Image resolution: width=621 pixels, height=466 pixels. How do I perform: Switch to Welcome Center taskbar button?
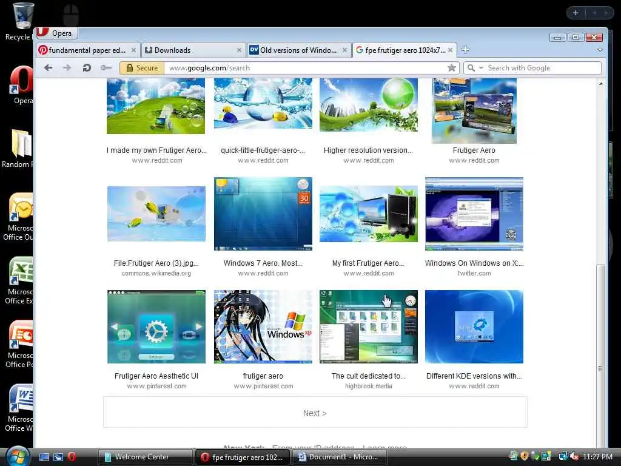click(144, 457)
